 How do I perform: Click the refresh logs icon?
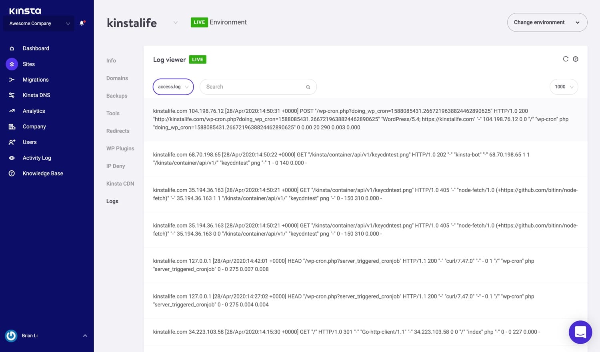566,59
